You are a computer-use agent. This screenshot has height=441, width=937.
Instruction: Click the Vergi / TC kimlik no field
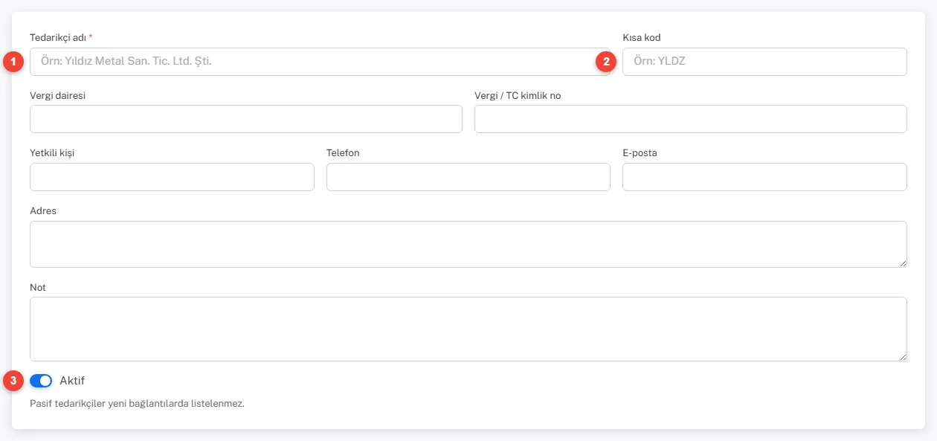tap(691, 119)
